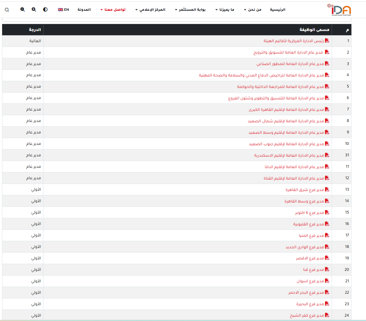The image size is (366, 321).
Task: Click PDF icon beside مدير فرع قنا
Action: coord(327,270)
